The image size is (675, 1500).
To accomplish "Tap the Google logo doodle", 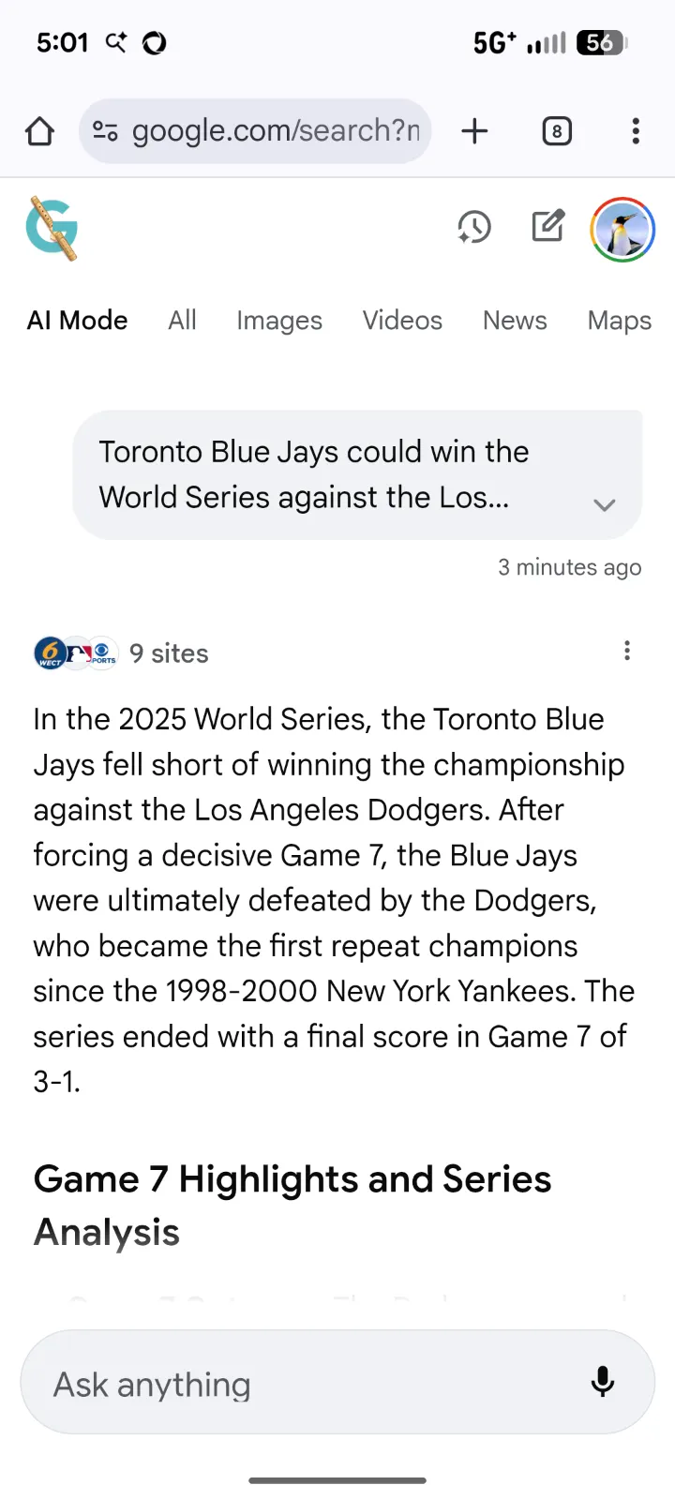I will tap(52, 228).
